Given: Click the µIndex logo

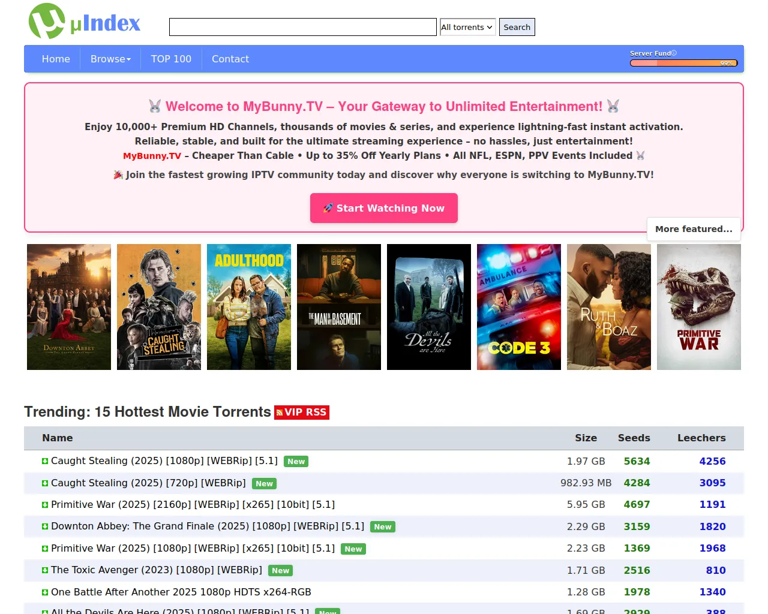Looking at the screenshot, I should [x=85, y=22].
